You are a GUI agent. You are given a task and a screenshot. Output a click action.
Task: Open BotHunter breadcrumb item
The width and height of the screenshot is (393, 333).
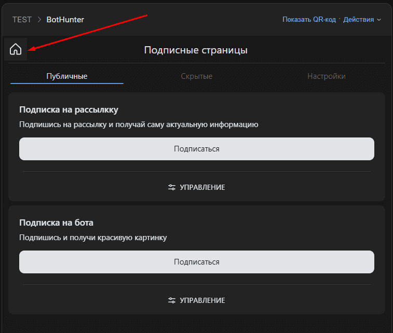click(x=65, y=20)
